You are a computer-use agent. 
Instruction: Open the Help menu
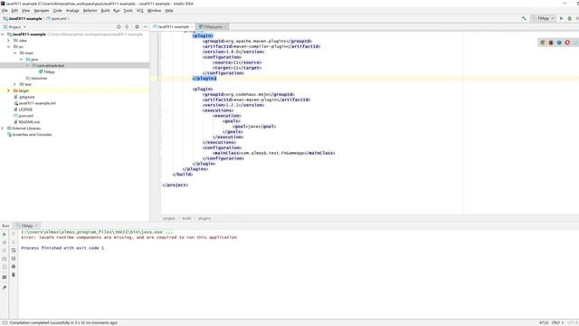tap(169, 11)
